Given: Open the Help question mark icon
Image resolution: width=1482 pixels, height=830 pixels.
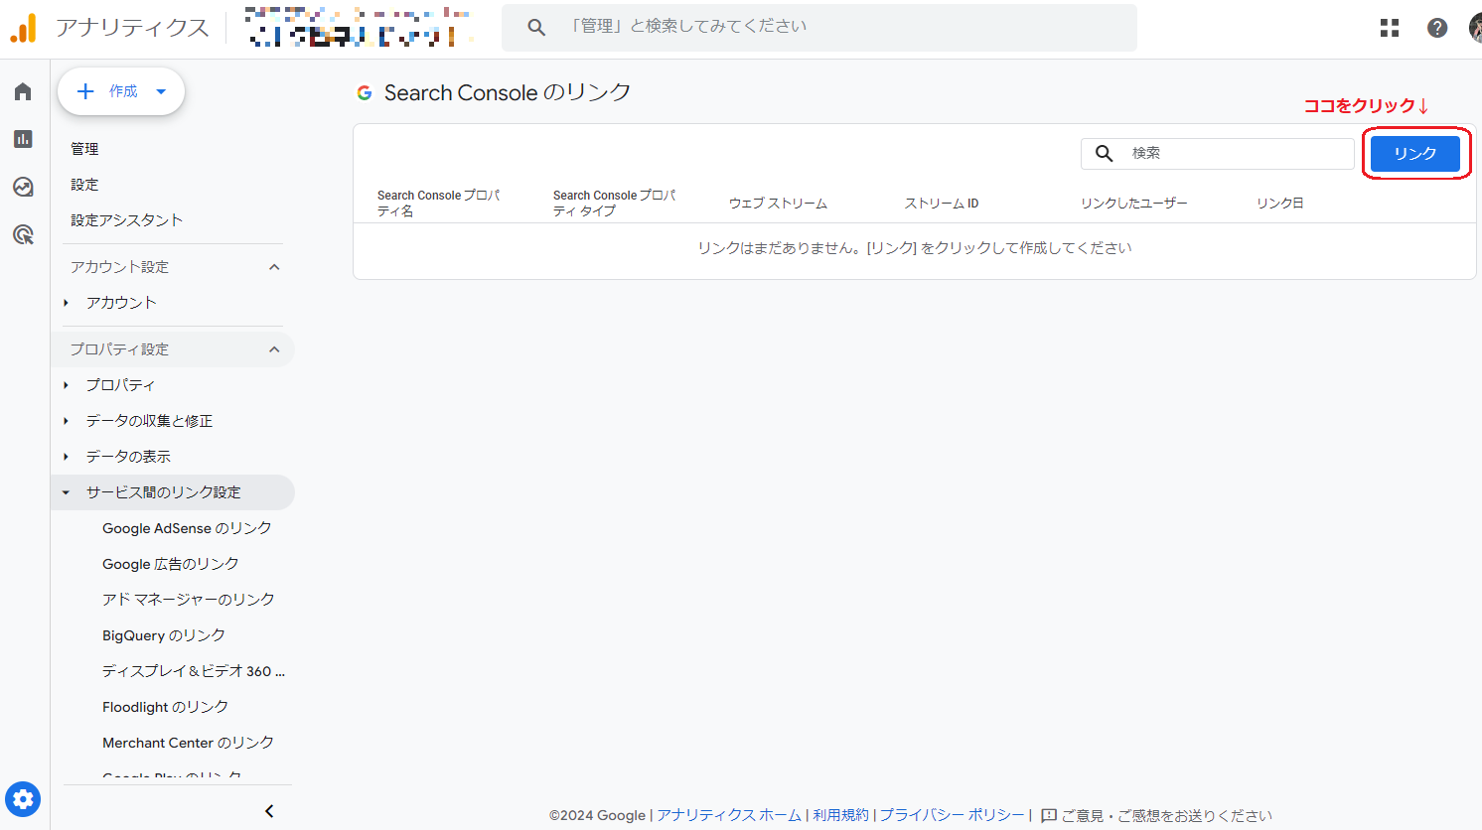Looking at the screenshot, I should pyautogui.click(x=1437, y=28).
